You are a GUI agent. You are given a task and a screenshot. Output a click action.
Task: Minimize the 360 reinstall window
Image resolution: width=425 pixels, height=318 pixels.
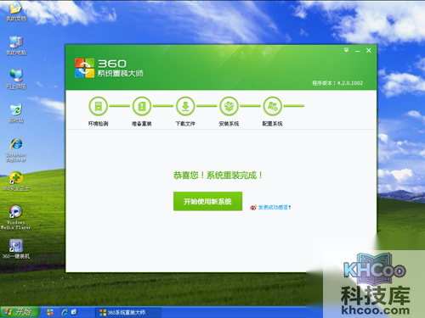[358, 51]
